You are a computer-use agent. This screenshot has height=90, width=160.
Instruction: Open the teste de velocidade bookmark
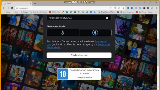click(x=39, y=12)
